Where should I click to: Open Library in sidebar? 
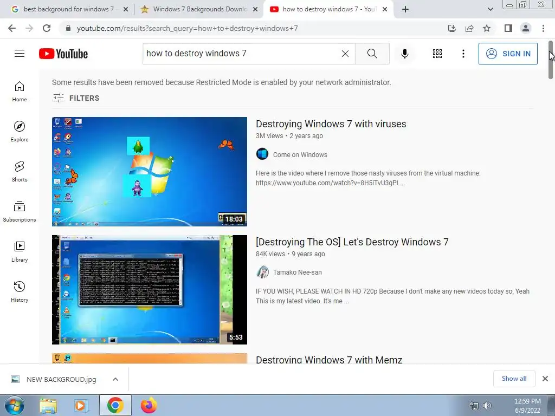point(20,251)
